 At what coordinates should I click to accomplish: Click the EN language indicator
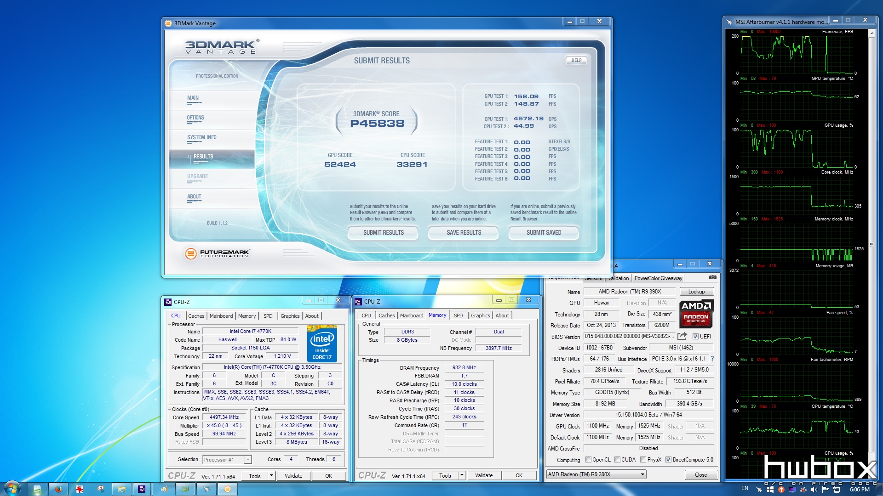pyautogui.click(x=745, y=488)
